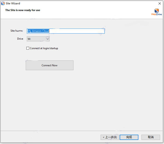Image resolution: width=164 pixels, height=144 pixels.
Task: Click the Site Wizard title bar icon
Action: [x=3, y=3]
